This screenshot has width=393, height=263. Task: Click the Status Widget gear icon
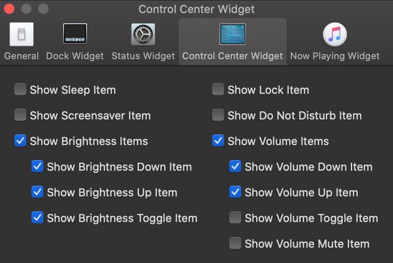pos(143,34)
